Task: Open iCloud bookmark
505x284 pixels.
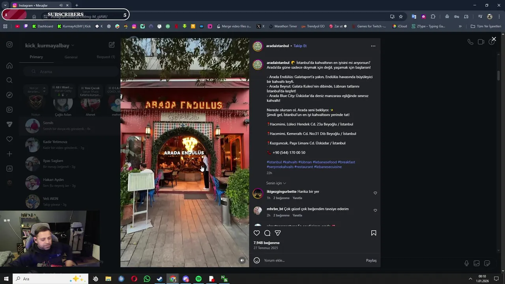Action: 400,26
